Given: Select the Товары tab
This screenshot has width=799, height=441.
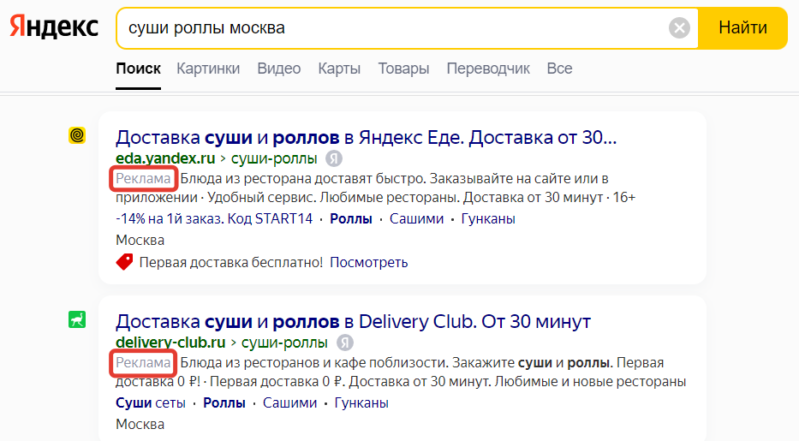Looking at the screenshot, I should point(403,69).
